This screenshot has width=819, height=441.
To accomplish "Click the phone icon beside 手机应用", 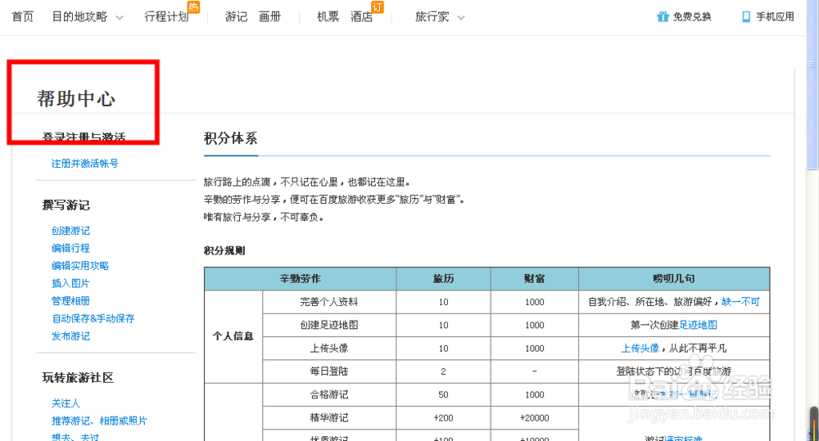I will (x=746, y=16).
